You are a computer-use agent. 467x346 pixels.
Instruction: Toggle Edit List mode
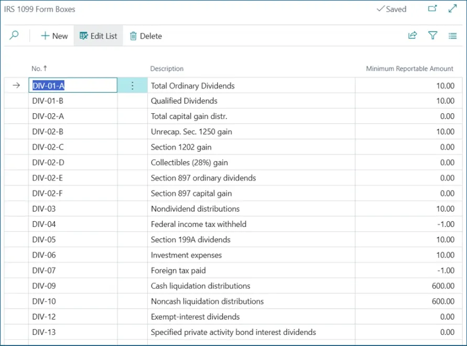[x=98, y=36]
